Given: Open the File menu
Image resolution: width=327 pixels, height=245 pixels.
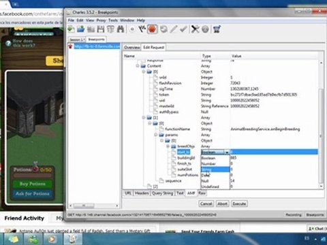Looking at the screenshot, I should 71,20.
